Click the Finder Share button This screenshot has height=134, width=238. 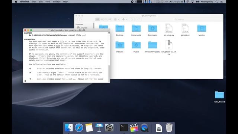[x=132, y=19]
